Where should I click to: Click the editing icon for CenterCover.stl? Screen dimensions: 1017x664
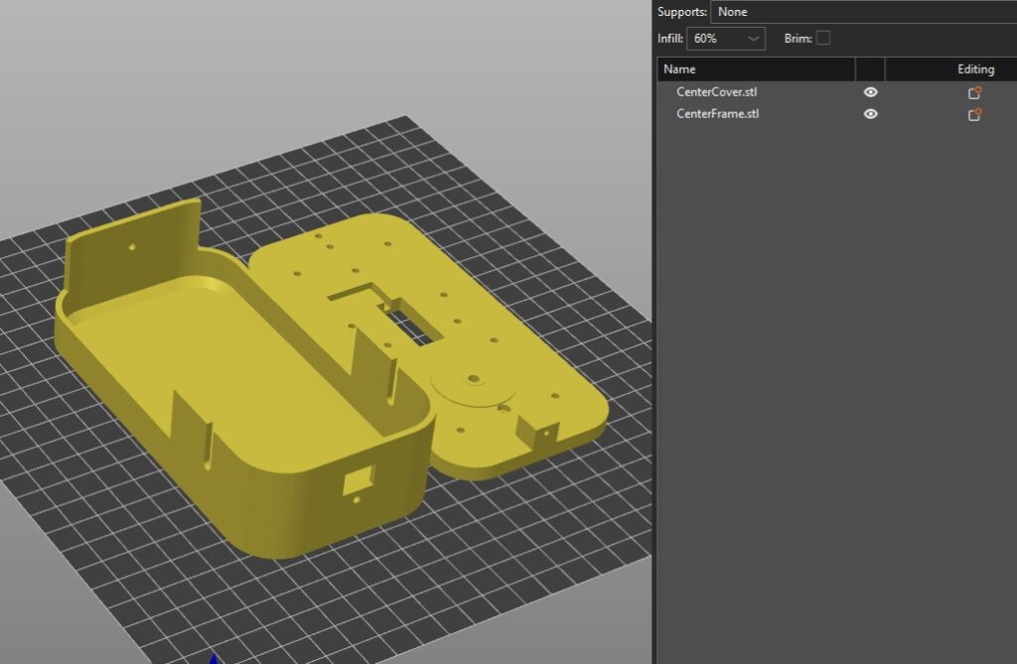click(974, 92)
